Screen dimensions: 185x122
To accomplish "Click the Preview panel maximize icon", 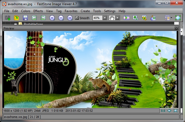I will point(176,28).
